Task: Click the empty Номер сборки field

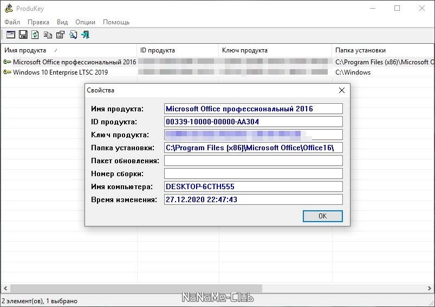Action: point(254,173)
